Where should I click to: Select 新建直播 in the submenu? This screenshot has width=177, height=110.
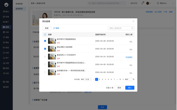click(x=19, y=4)
